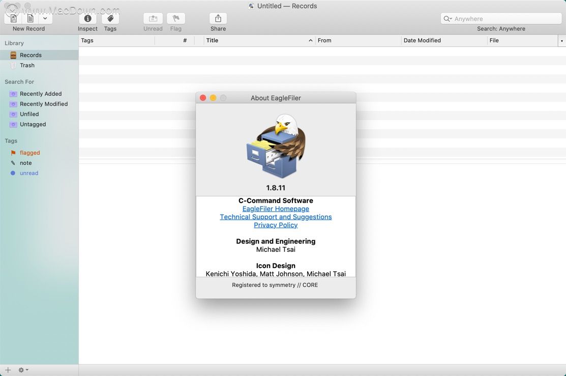This screenshot has height=376, width=566.
Task: Show Unfiled records
Action: tap(39, 114)
